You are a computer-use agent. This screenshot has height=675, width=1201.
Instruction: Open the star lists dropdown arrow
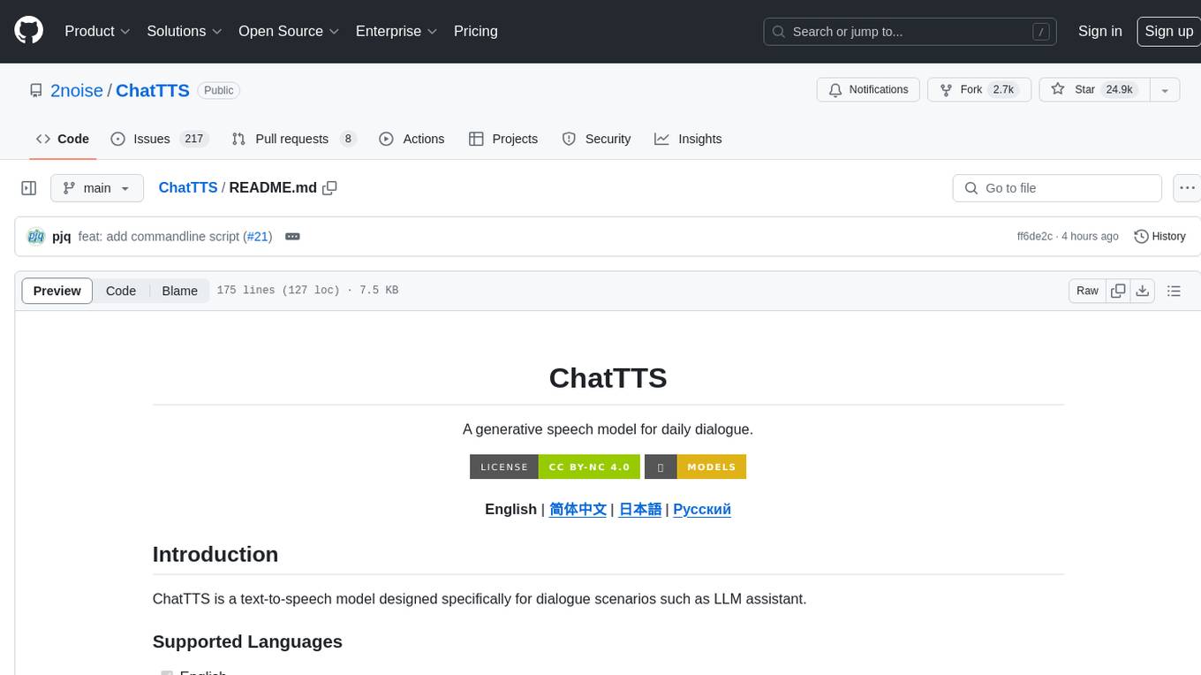(1165, 90)
